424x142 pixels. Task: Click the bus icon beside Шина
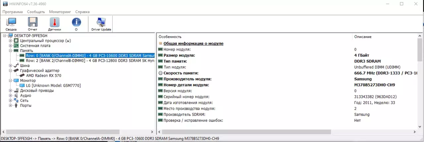point(16,66)
